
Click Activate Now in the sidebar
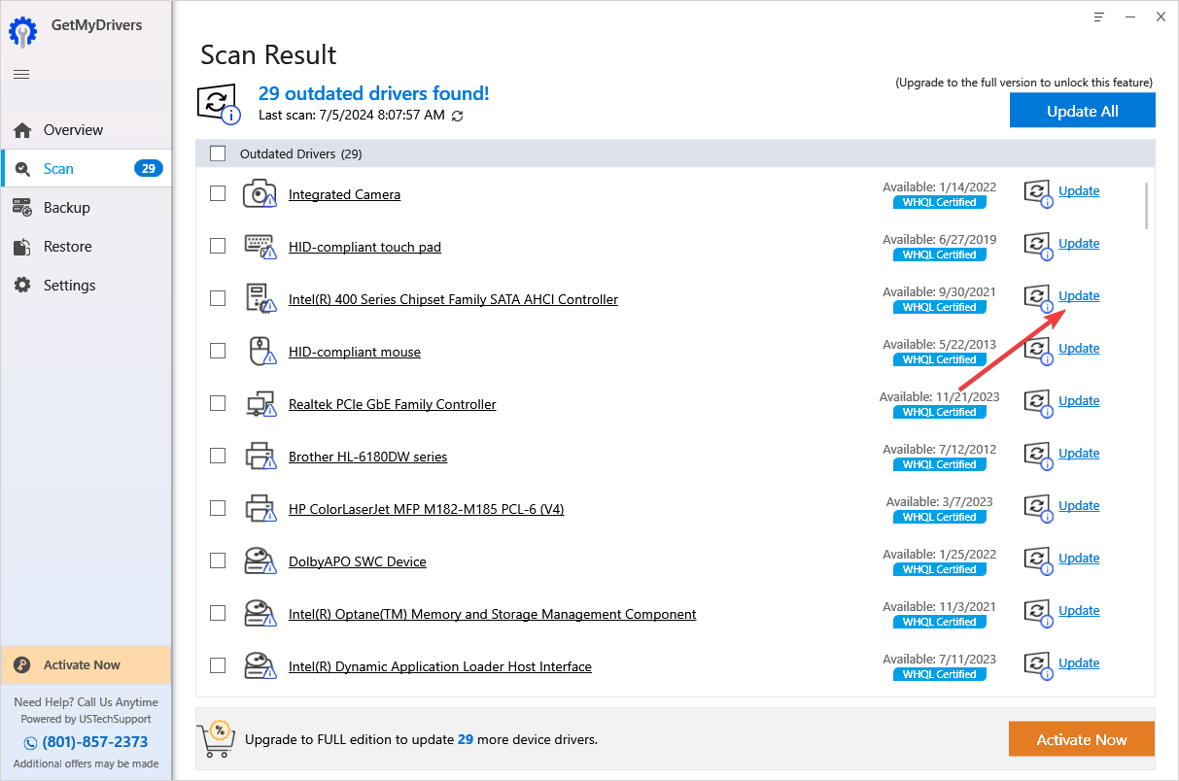point(86,665)
